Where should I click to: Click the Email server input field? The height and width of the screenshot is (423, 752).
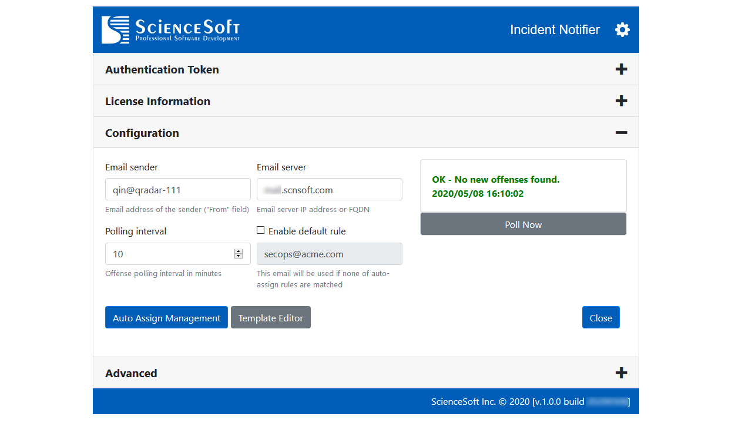point(329,190)
